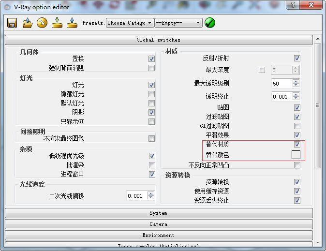The image size is (326, 251).
Task: Click the help question mark button
Action: [x=293, y=5]
